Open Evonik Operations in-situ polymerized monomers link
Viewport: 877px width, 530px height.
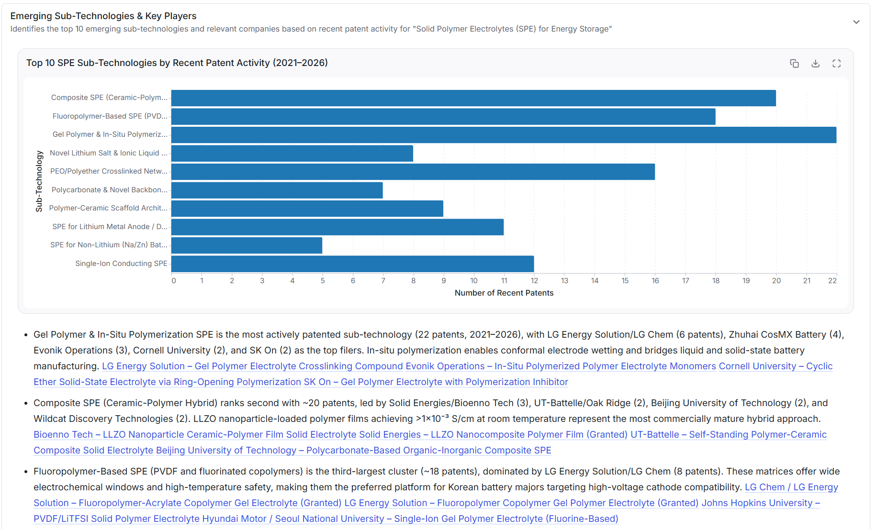(561, 366)
